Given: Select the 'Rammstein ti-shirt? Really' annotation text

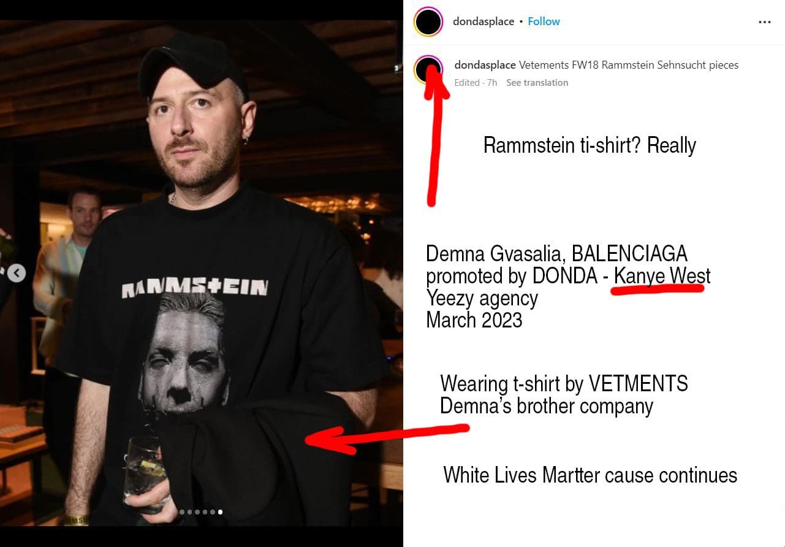Looking at the screenshot, I should pyautogui.click(x=590, y=145).
